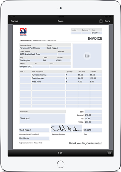Viewport: 121px width, 172px height.
Task: Edit representative name Don Hunter
Action: (34, 138)
